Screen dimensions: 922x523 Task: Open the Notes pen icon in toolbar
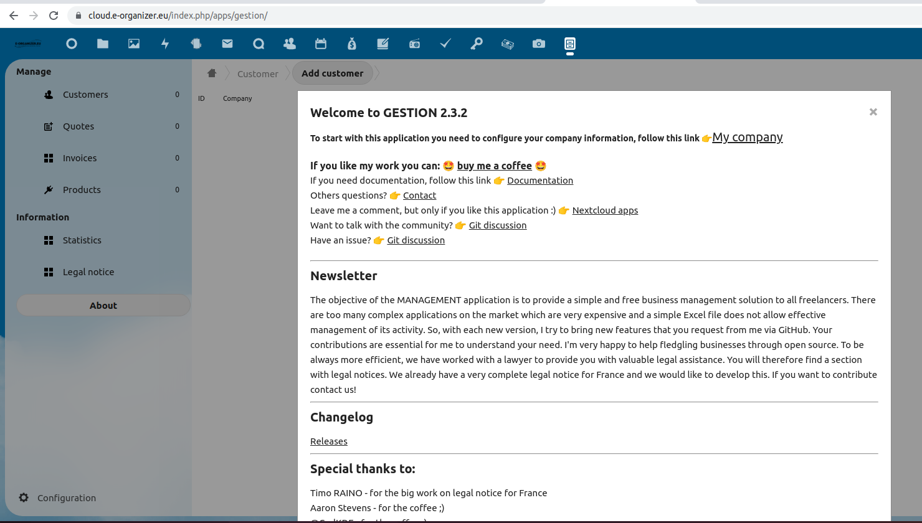(x=383, y=44)
